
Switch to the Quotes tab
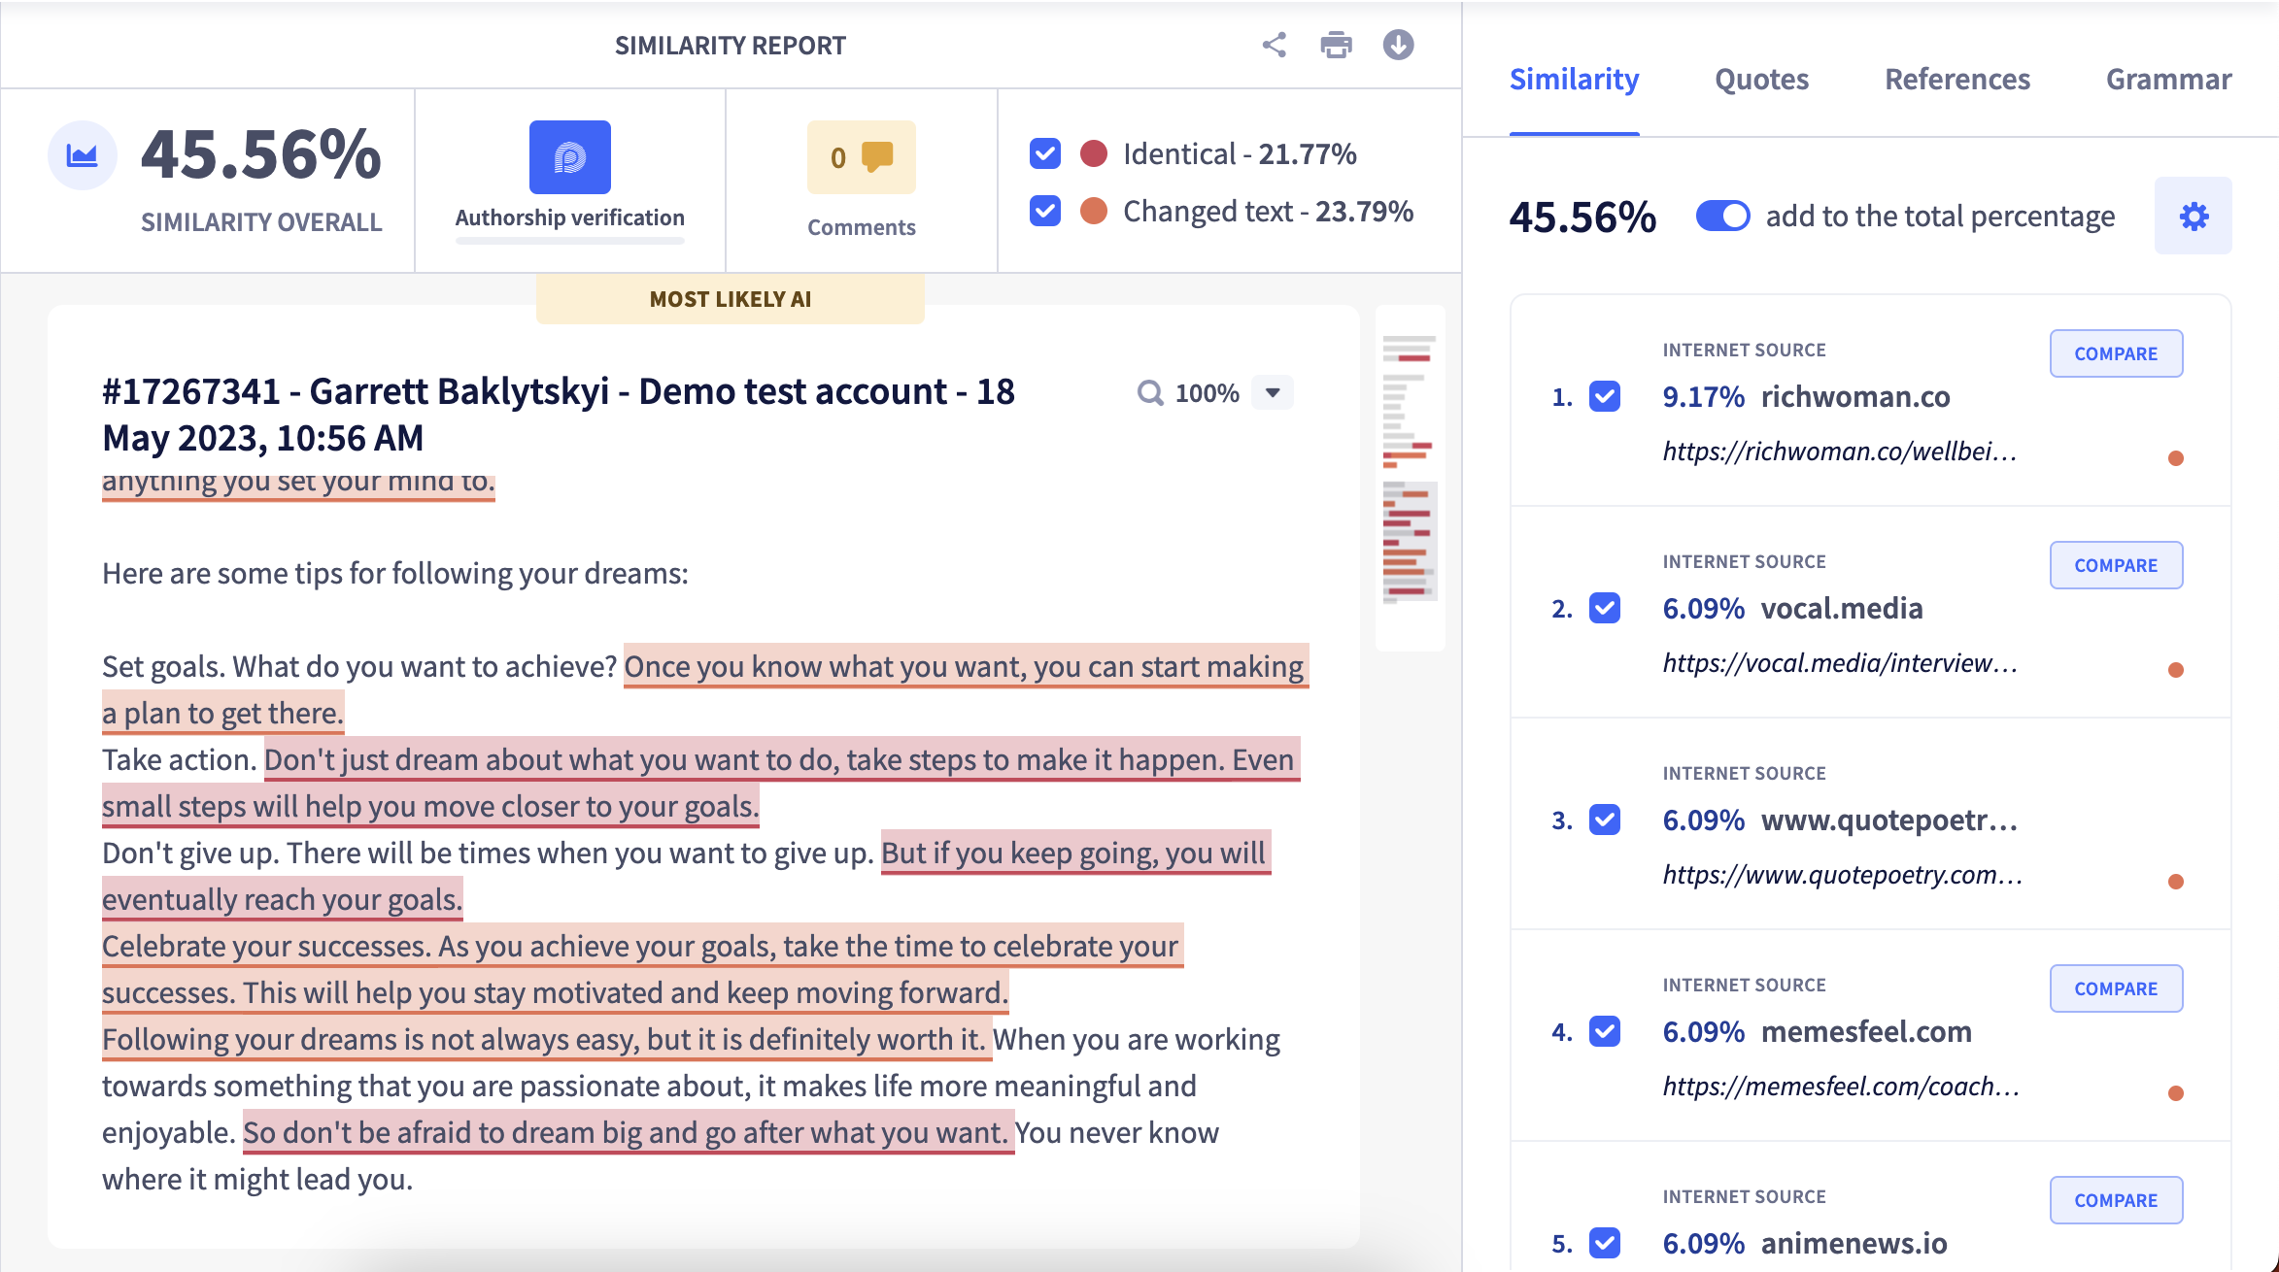tap(1761, 80)
